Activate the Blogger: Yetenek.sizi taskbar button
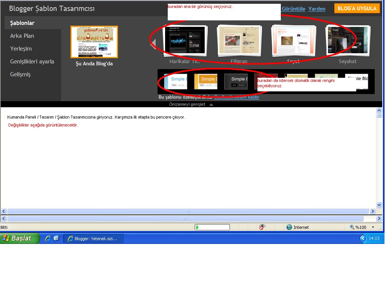This screenshot has height=290, width=386. click(93, 239)
